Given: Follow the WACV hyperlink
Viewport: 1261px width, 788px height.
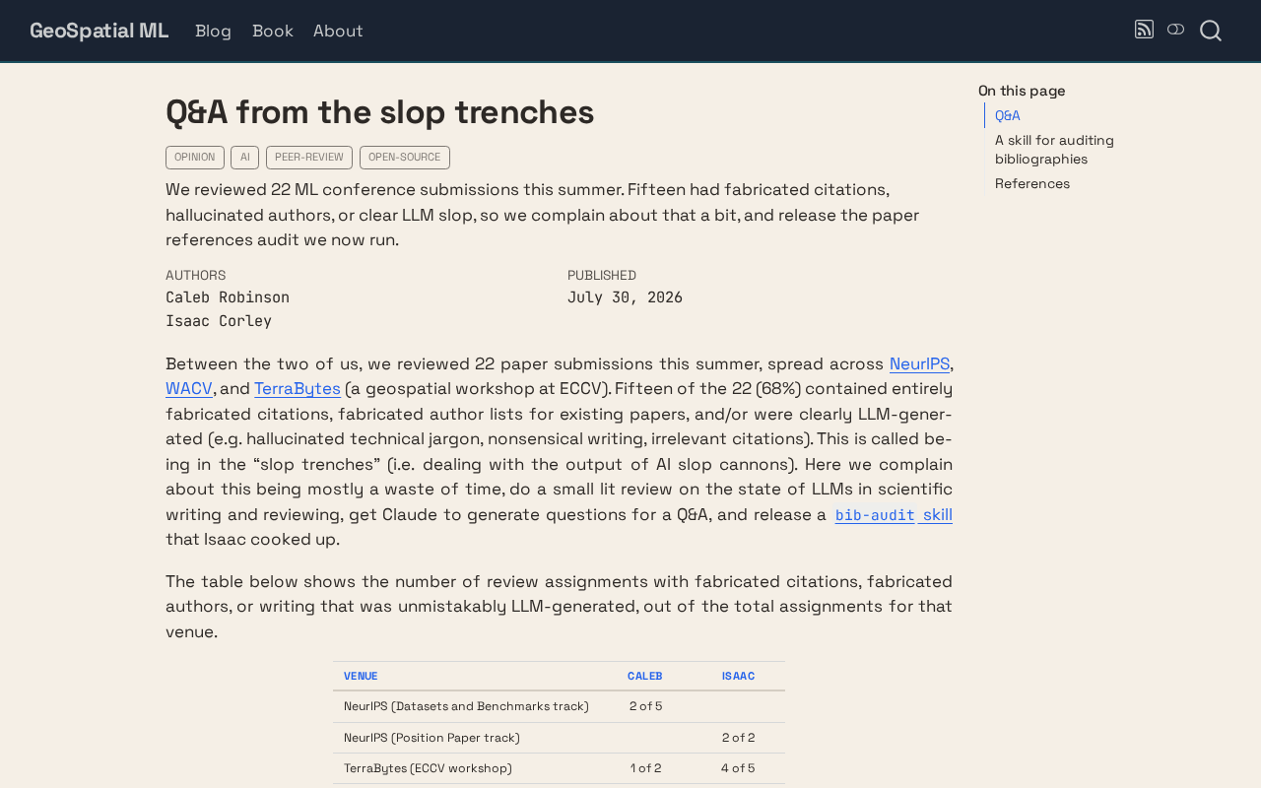Looking at the screenshot, I should 189,389.
